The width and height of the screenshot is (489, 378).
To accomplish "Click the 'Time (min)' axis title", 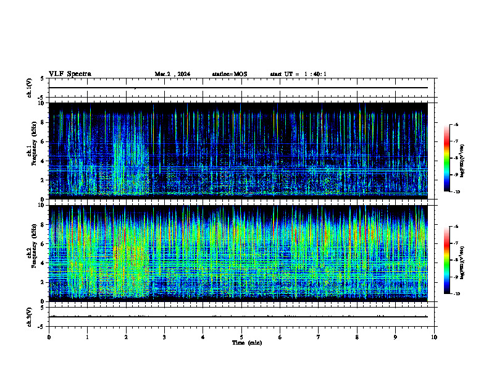I will [x=247, y=343].
